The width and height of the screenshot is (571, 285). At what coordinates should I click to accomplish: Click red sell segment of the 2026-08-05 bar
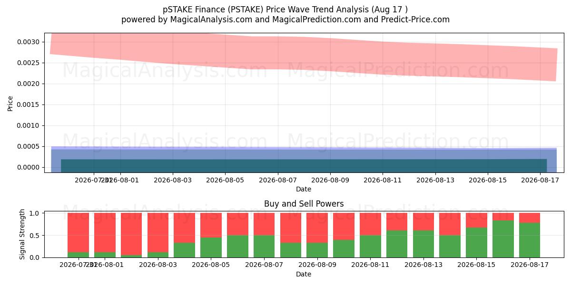tap(211, 225)
